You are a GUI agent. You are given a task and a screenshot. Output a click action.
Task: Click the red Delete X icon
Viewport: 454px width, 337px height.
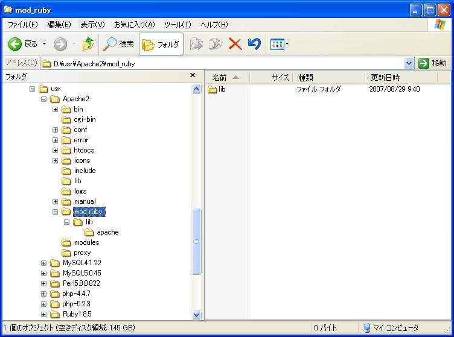pyautogui.click(x=235, y=44)
